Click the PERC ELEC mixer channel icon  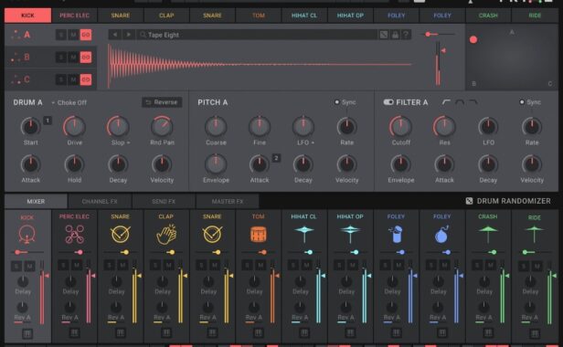tap(74, 234)
